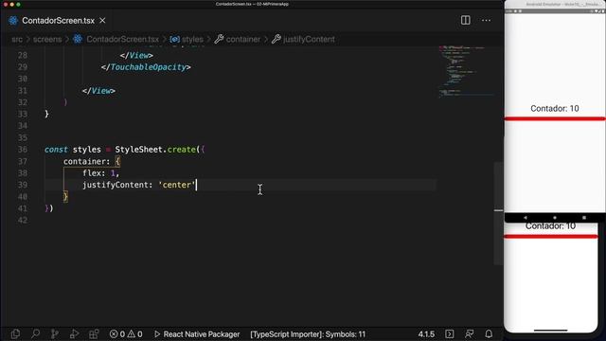Click TypeScript Importer Symbols status
Screen dimensions: 606x341
[x=308, y=334]
